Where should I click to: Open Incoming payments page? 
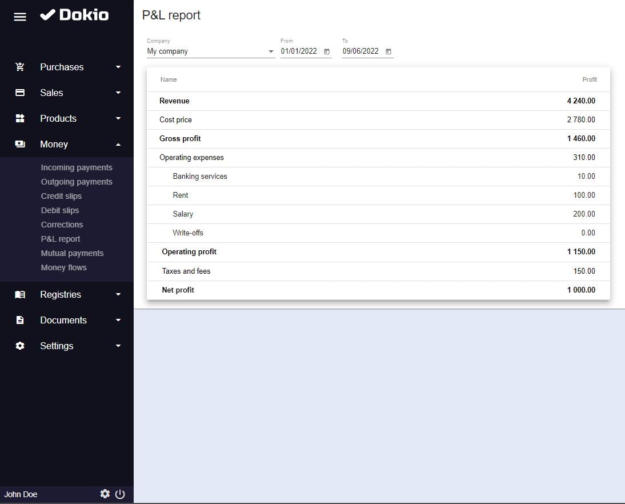(77, 167)
